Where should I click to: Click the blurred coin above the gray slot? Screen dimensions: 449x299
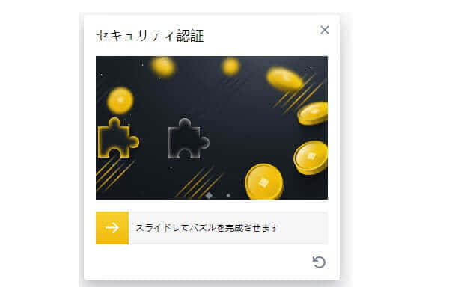coord(163,67)
